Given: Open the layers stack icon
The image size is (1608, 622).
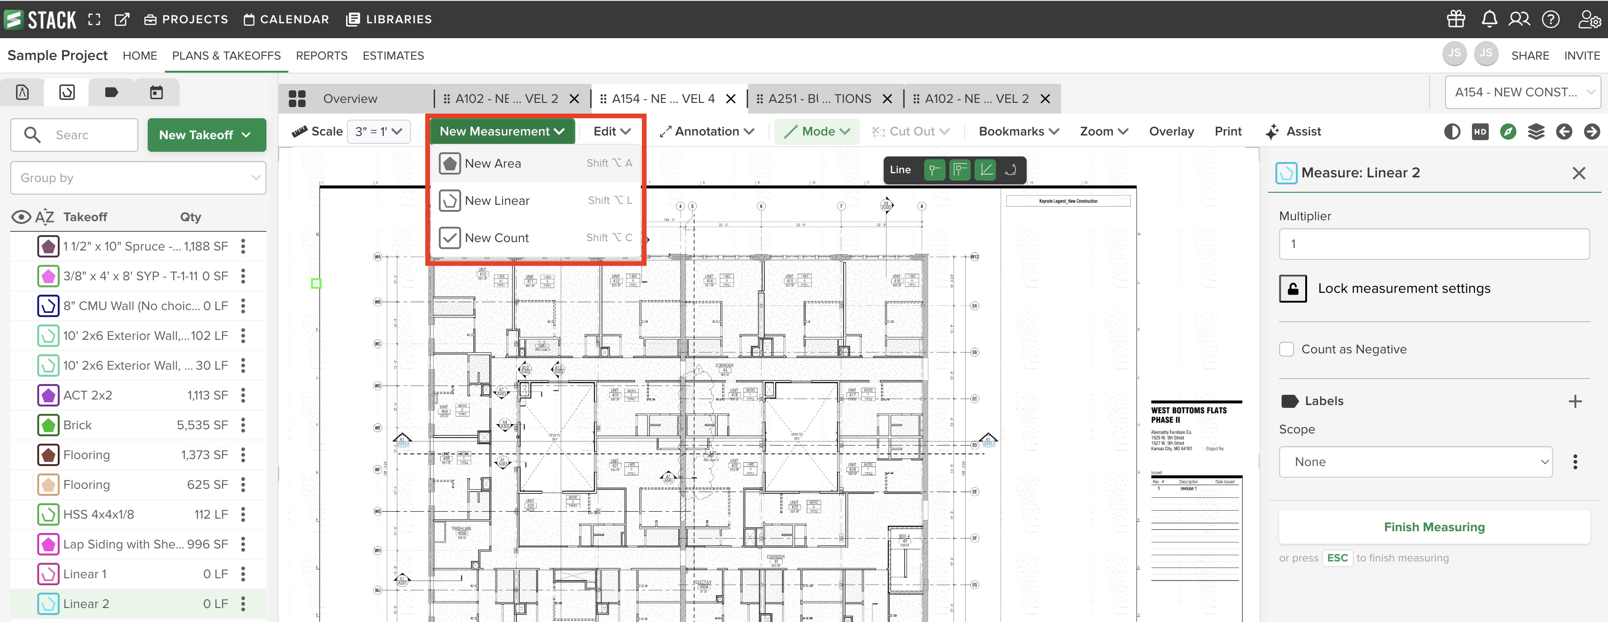Looking at the screenshot, I should click(1536, 132).
